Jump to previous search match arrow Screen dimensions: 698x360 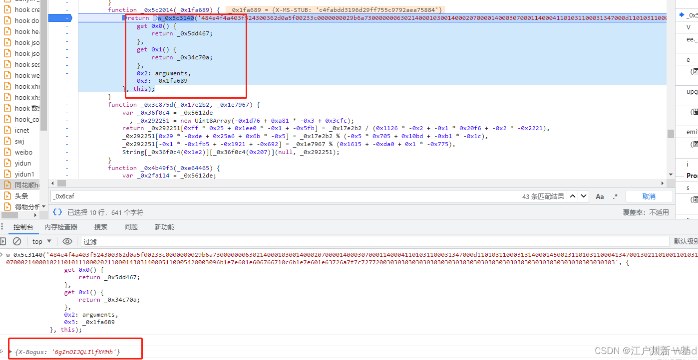[x=573, y=196]
